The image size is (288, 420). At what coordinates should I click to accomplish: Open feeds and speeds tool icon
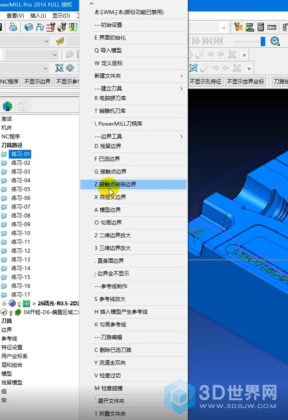[x=51, y=27]
